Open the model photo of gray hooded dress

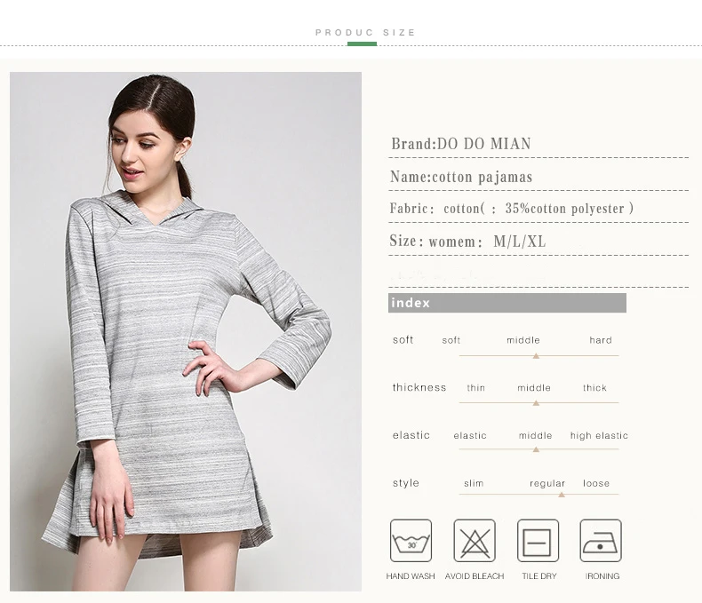[x=186, y=331]
